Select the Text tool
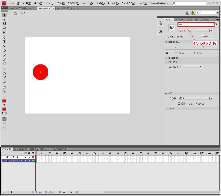The height and width of the screenshot is (196, 221). coord(4,42)
